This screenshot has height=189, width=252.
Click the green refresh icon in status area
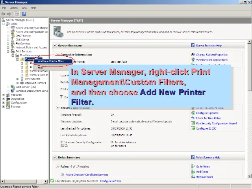pos(52,181)
